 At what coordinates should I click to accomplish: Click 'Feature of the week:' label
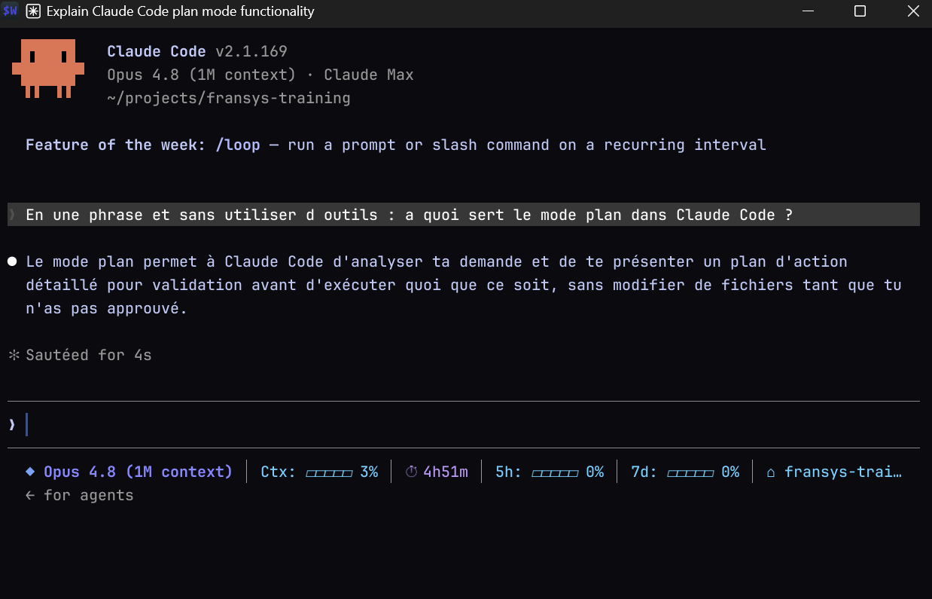116,145
